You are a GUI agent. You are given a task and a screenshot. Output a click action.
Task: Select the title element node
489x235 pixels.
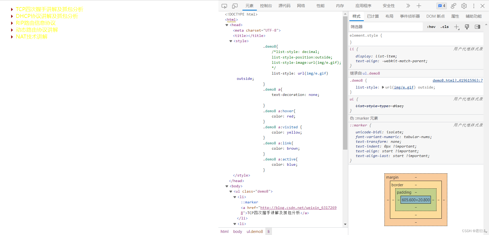[249, 36]
